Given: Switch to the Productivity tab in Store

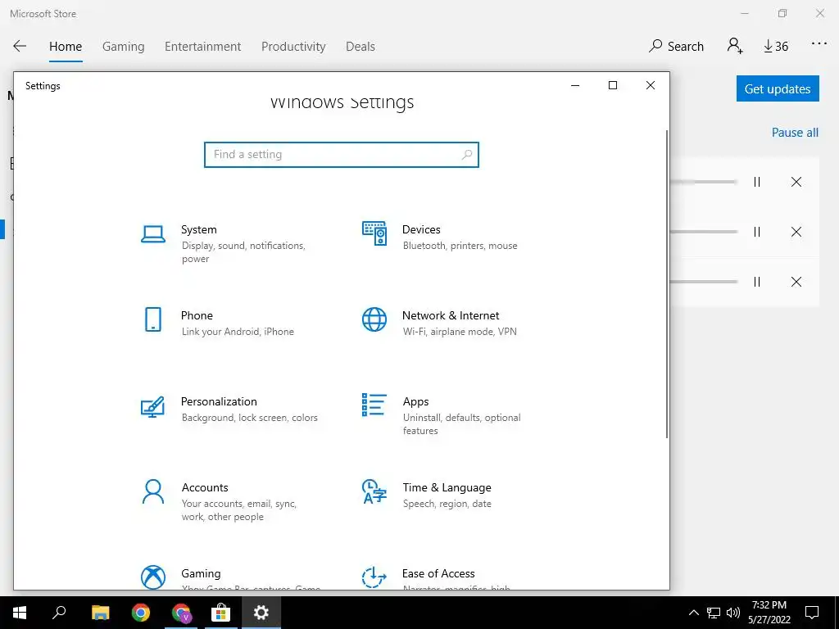Looking at the screenshot, I should tap(293, 47).
